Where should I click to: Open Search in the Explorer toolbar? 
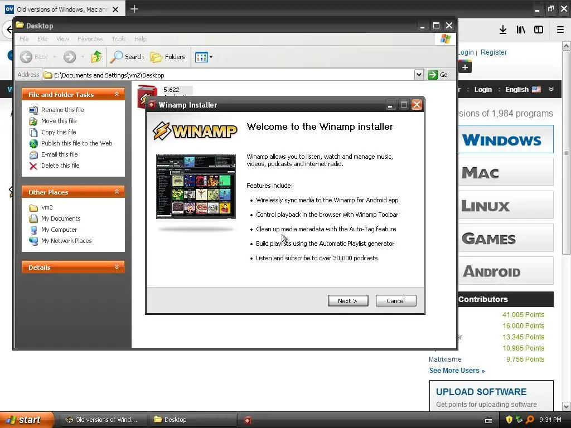pos(127,57)
